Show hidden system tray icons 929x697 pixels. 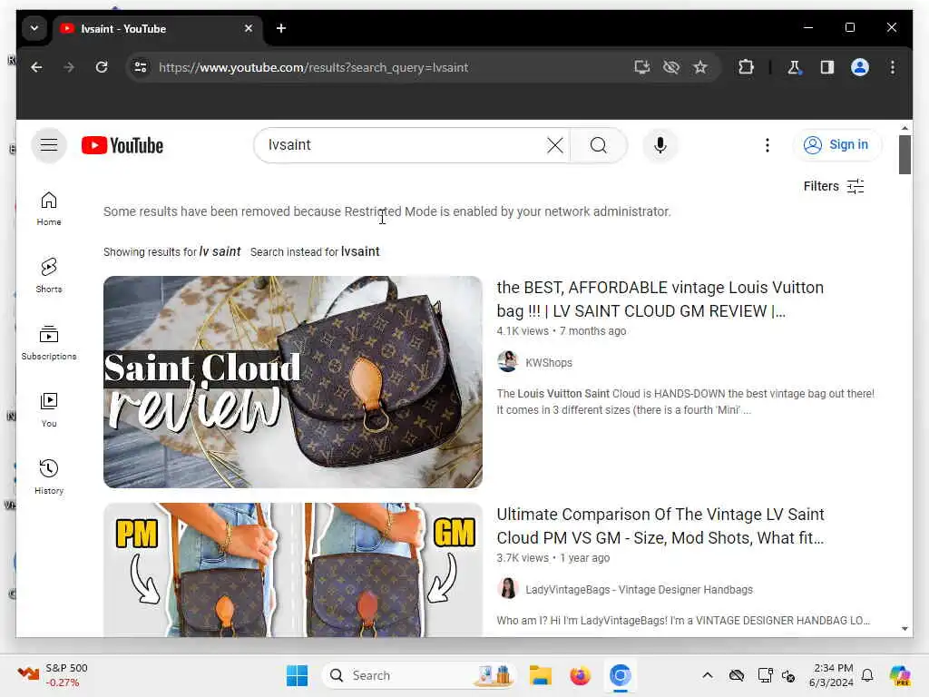pyautogui.click(x=708, y=675)
